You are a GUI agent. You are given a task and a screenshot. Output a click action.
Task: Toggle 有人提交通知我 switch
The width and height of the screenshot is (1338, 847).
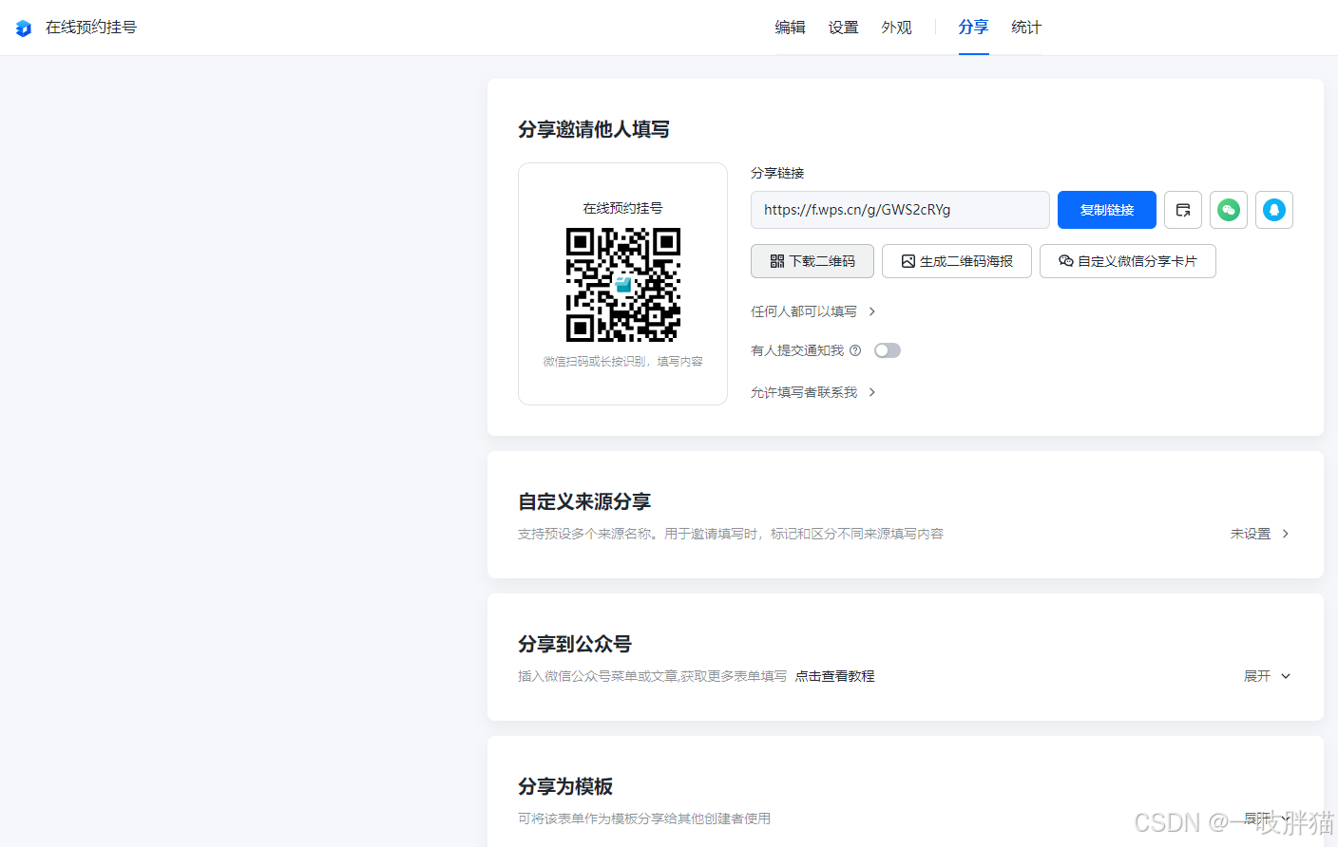tap(888, 350)
